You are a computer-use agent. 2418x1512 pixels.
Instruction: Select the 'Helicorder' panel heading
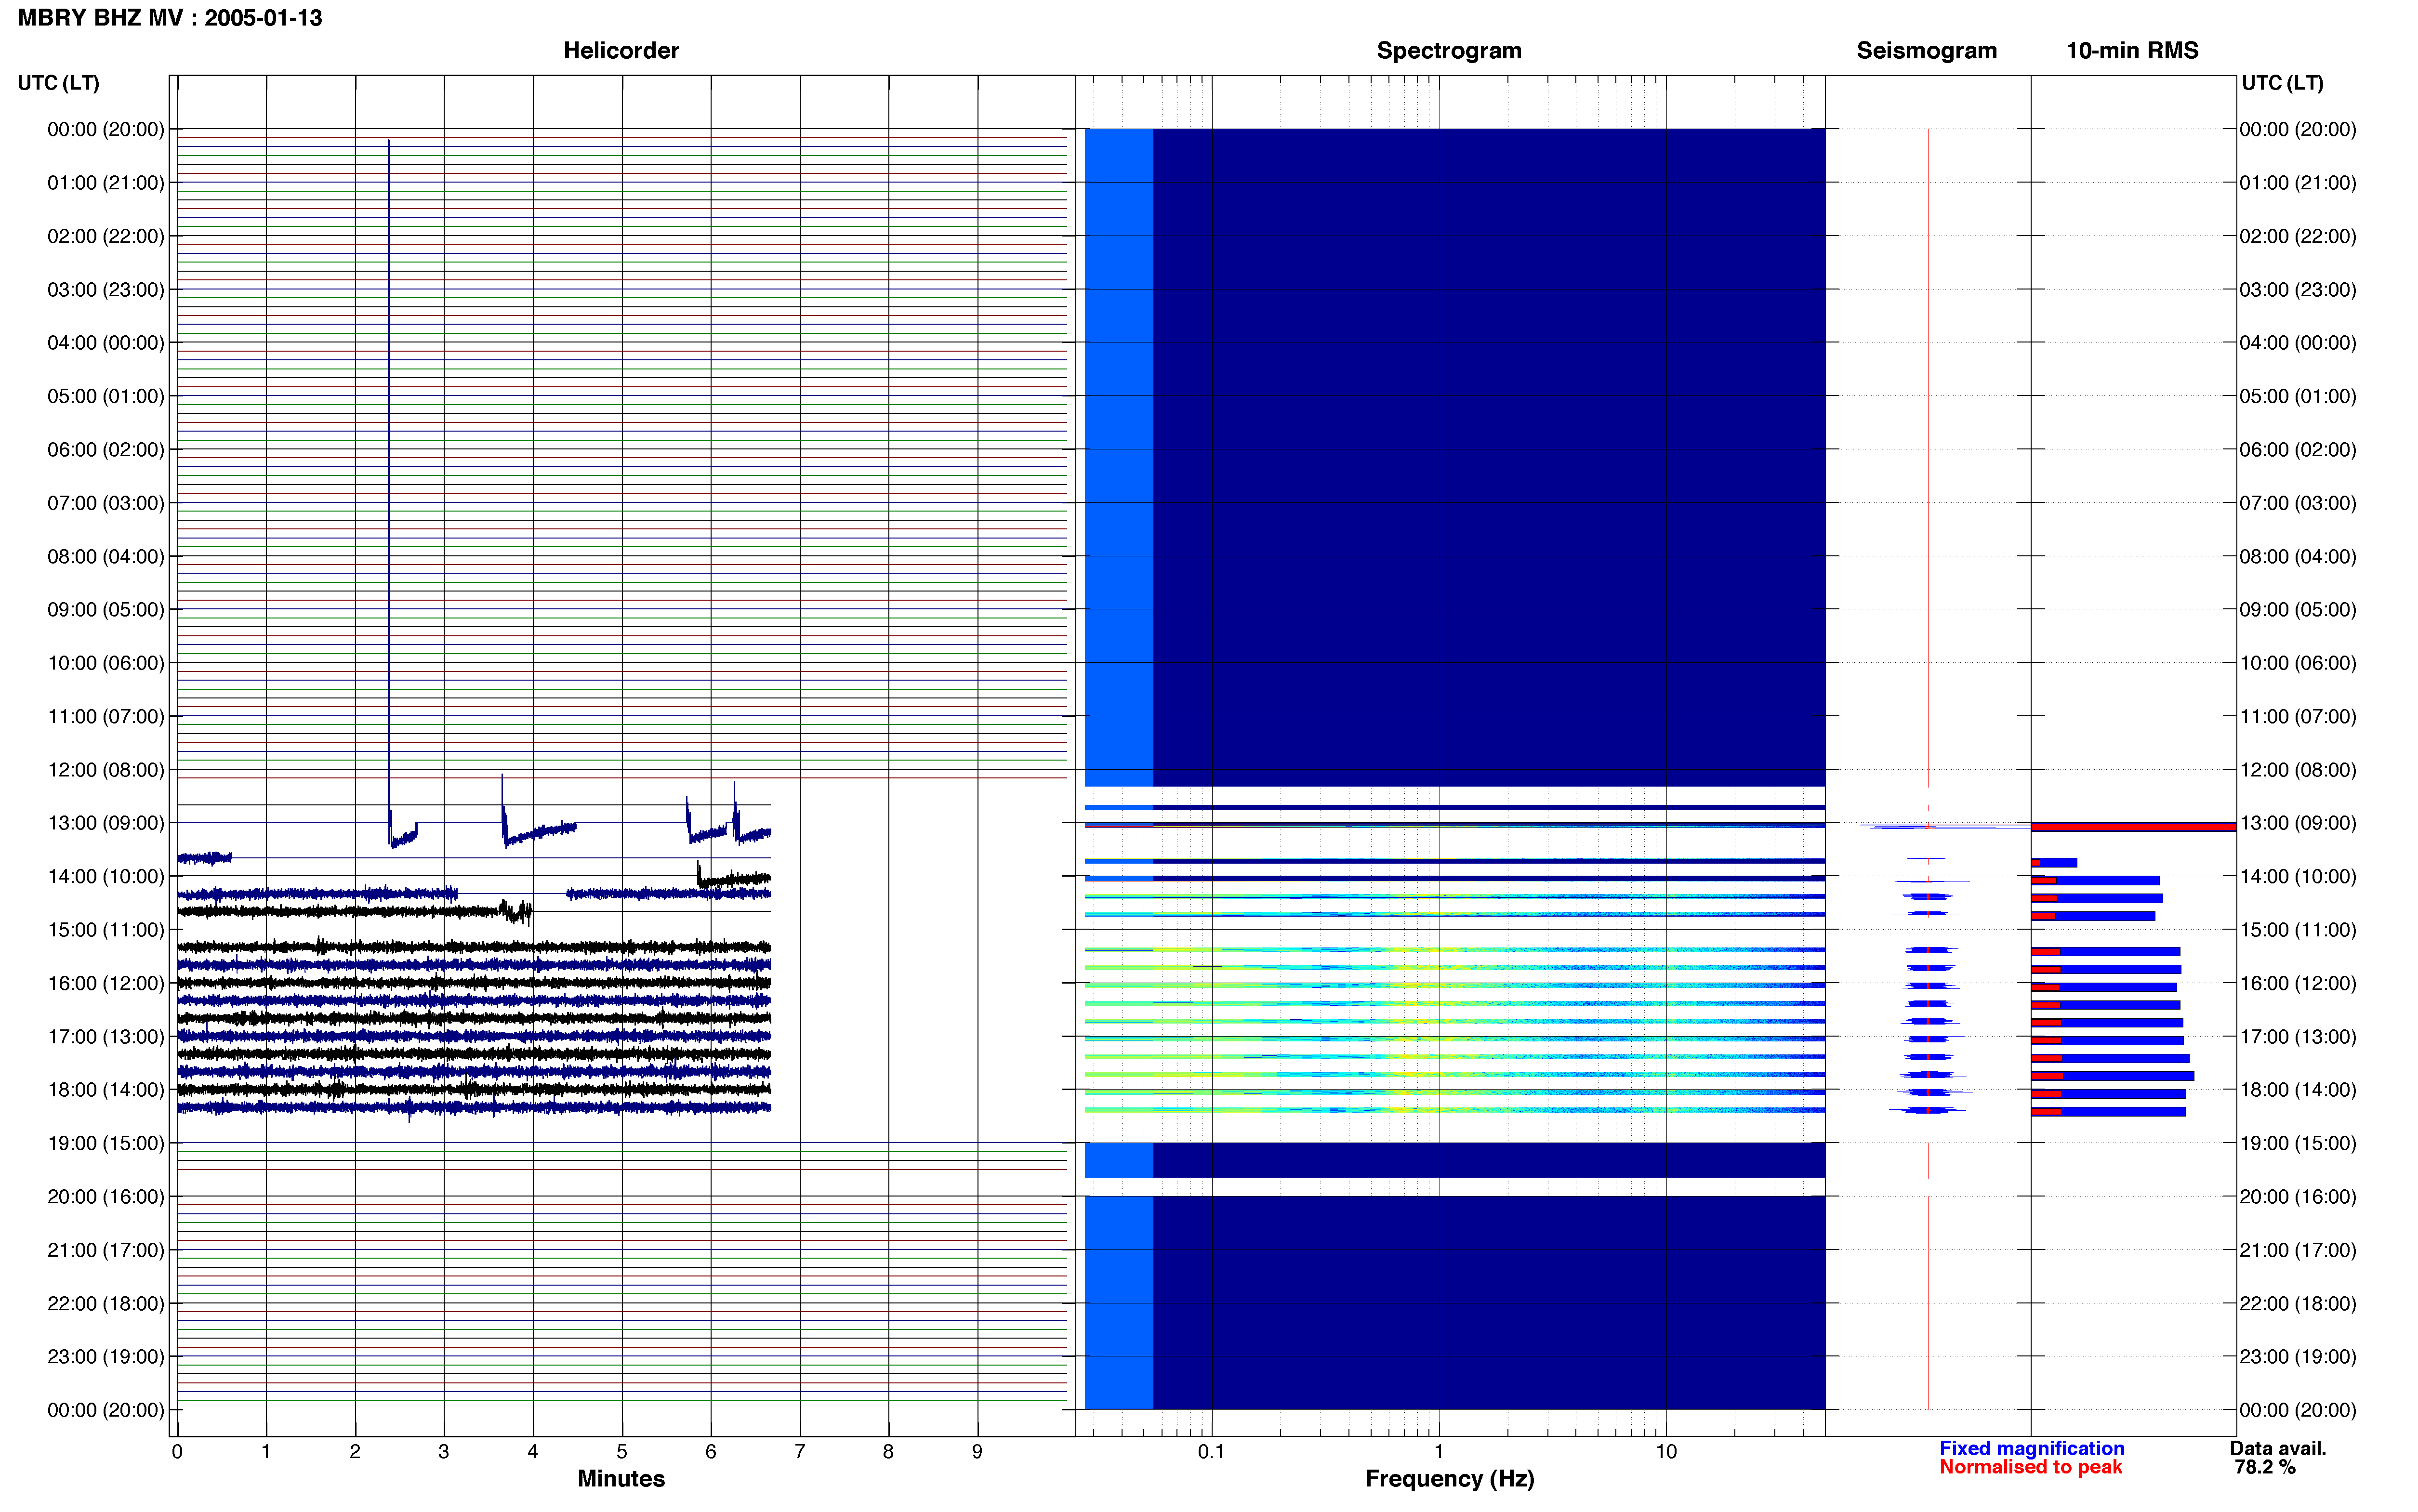621,51
